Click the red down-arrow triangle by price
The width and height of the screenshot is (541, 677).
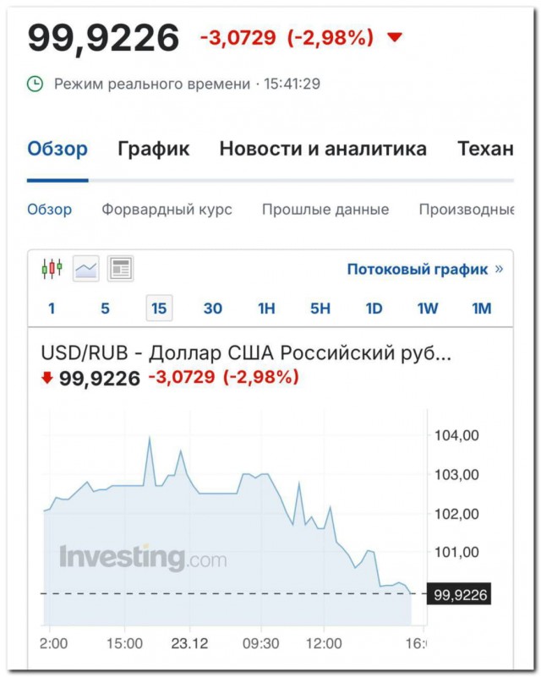(394, 38)
